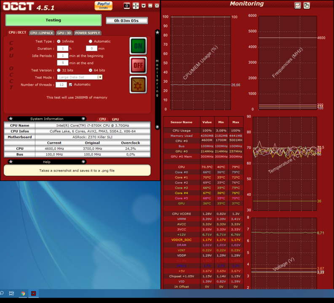Open Chrome from the taskbar
The width and height of the screenshot is (334, 303).
tap(23, 294)
